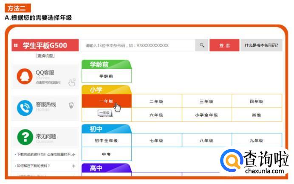Viewport: 294px width, 184px height.
Task: Click the blue phone hotline icon
Action: click(25, 108)
